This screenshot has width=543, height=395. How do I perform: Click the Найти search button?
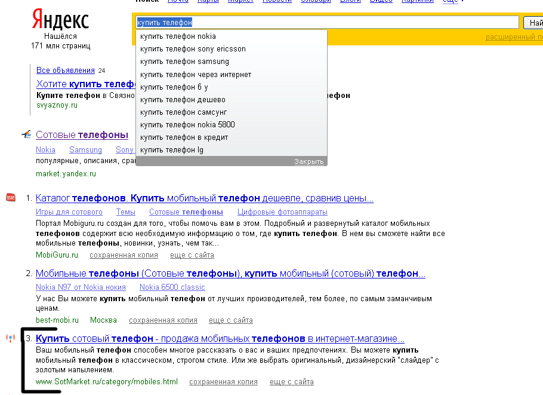click(533, 23)
